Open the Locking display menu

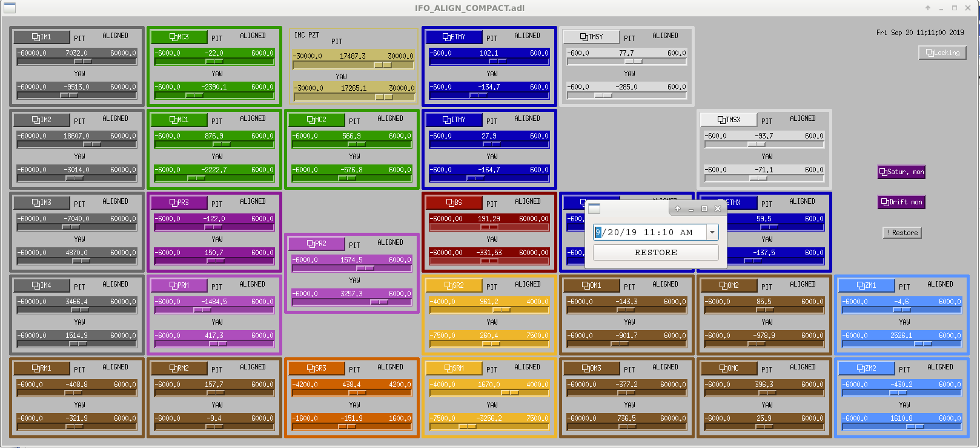pyautogui.click(x=942, y=53)
